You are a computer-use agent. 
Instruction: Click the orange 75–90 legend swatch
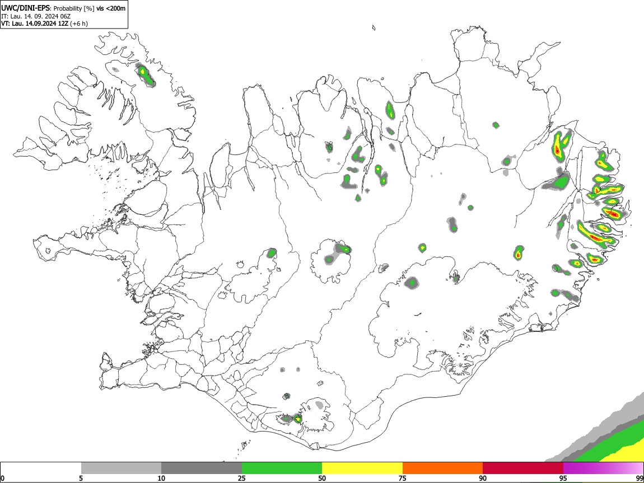coord(443,468)
